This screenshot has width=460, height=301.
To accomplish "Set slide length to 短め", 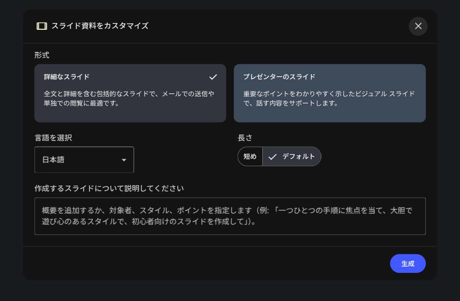I will coord(250,157).
